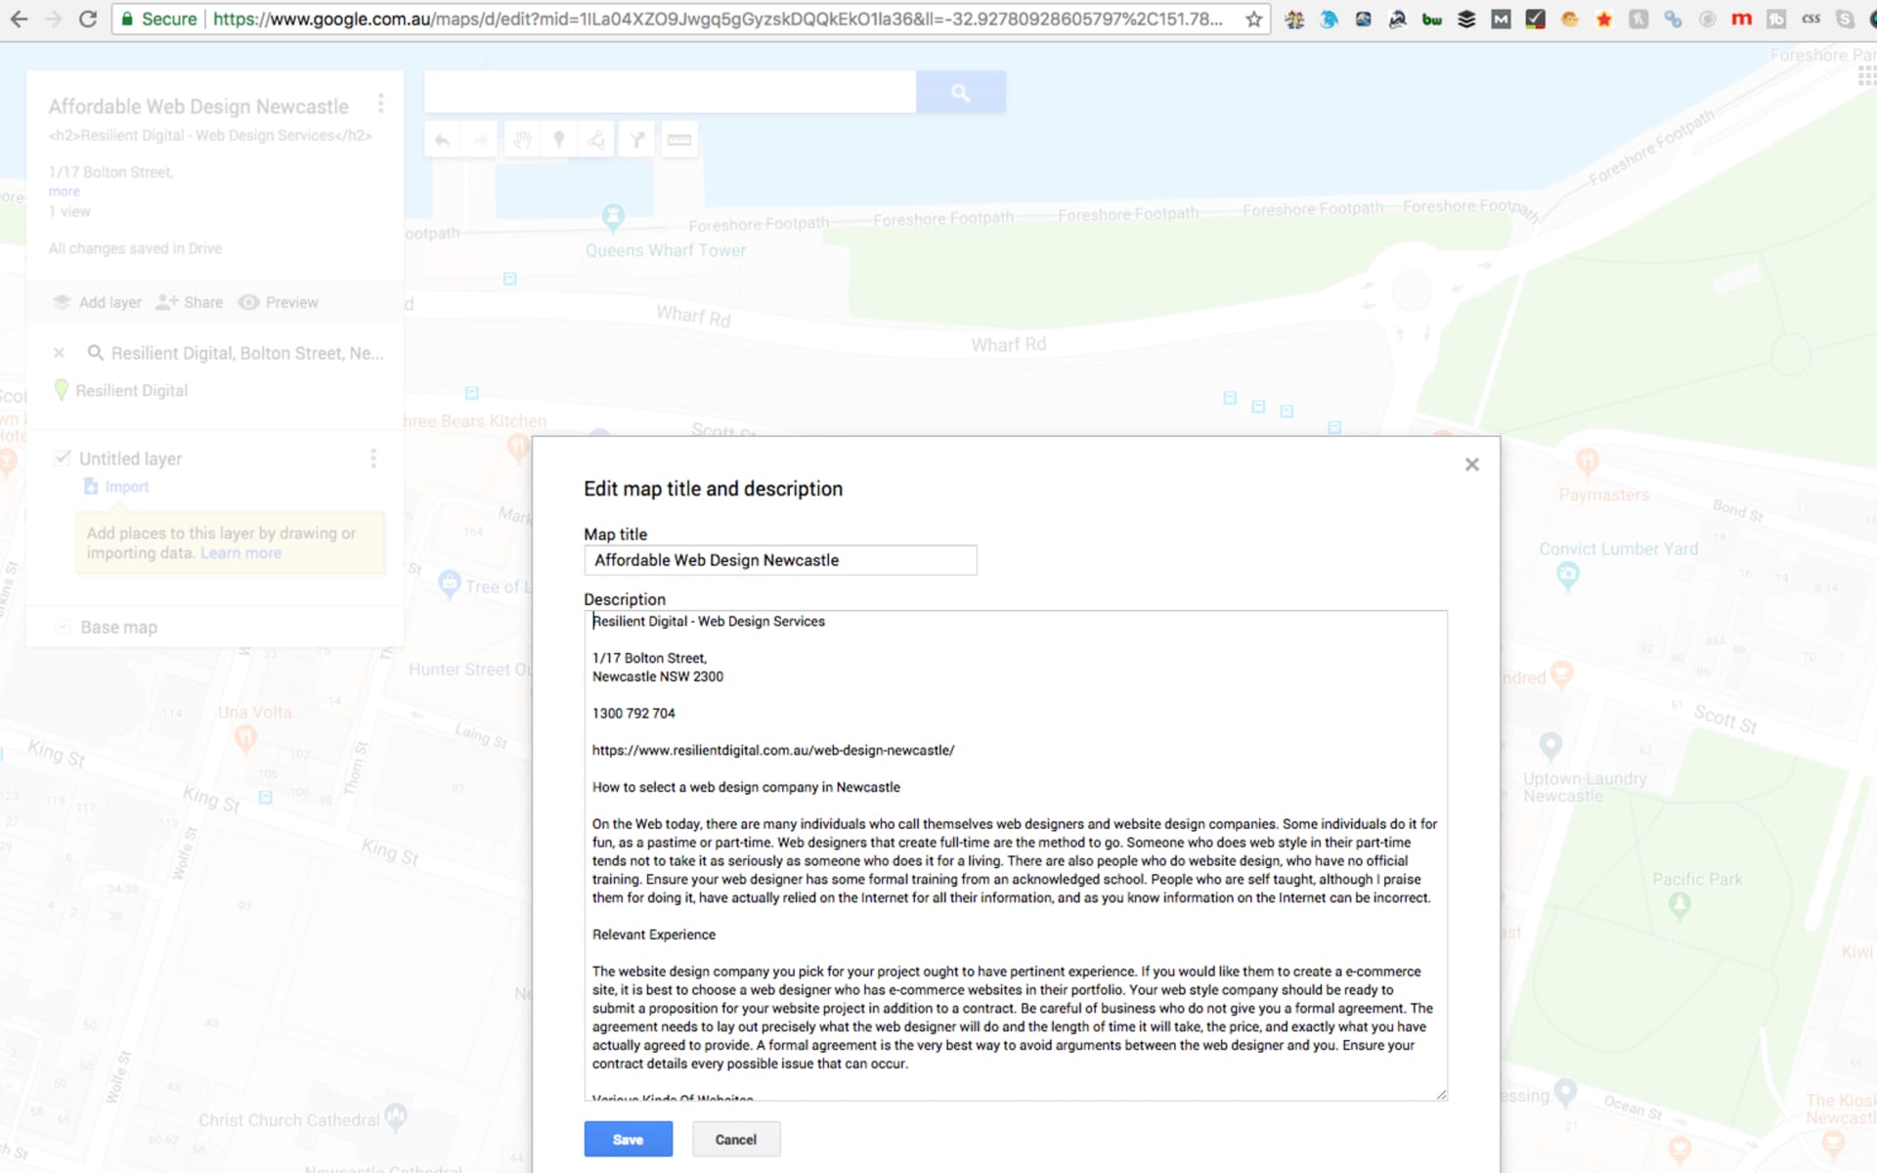The height and width of the screenshot is (1173, 1877).
Task: Select the Measure distances ruler tool
Action: pos(679,140)
